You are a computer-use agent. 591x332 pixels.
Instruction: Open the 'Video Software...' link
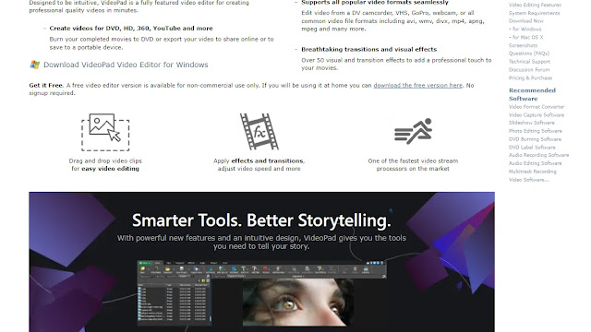coord(528,180)
